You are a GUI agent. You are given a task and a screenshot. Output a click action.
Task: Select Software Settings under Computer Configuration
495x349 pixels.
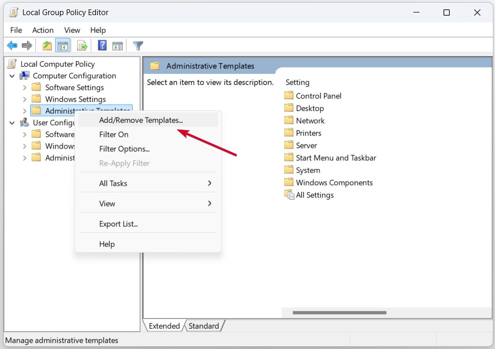coord(74,88)
